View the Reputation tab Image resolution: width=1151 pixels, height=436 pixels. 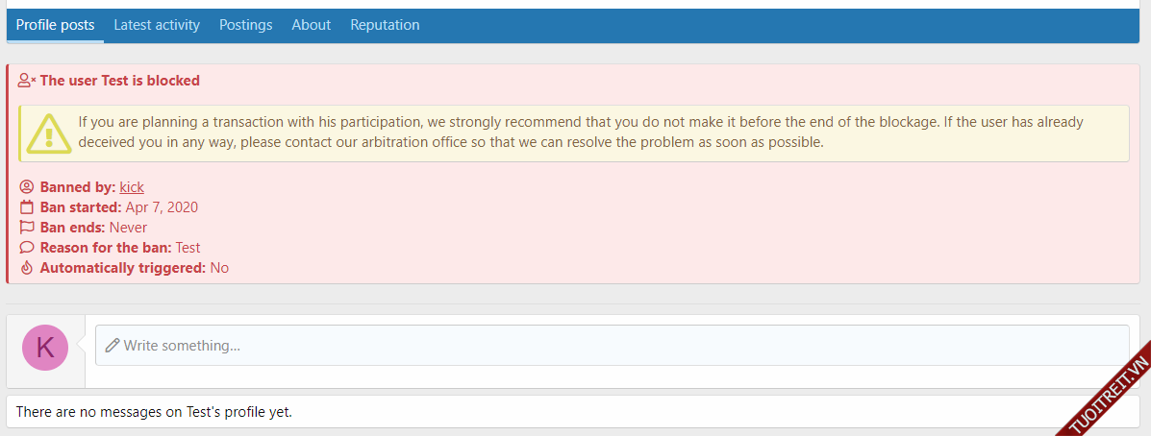pyautogui.click(x=385, y=25)
